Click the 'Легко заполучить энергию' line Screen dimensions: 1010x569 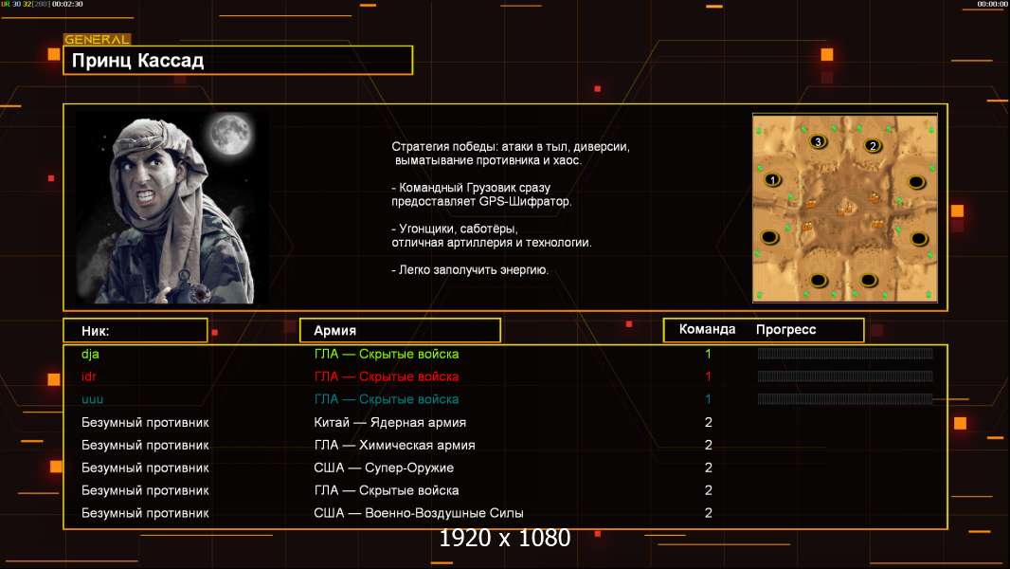click(470, 270)
